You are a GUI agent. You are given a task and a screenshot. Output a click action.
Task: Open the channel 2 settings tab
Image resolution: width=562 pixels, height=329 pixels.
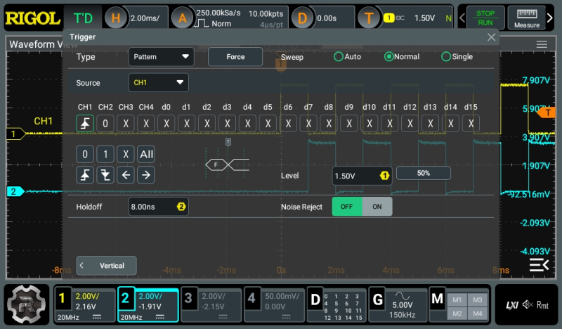[x=148, y=306]
